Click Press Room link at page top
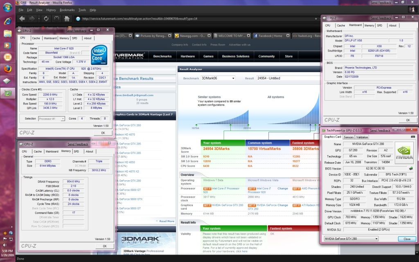419x262 pixels. point(218,45)
